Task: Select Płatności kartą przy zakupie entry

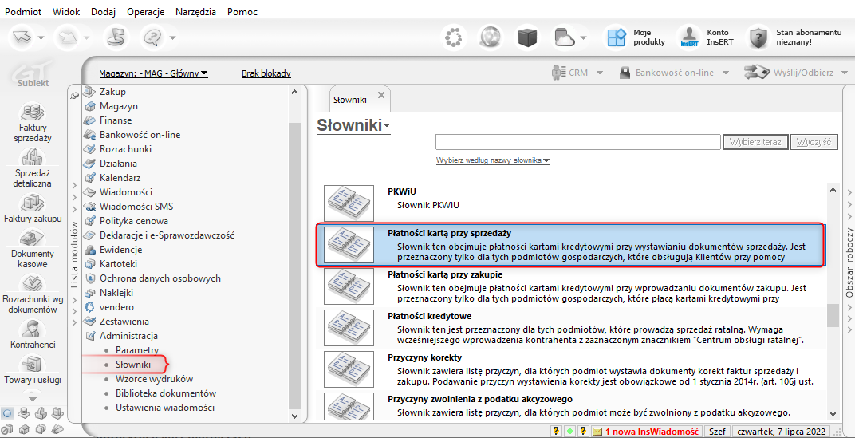Action: tap(571, 286)
